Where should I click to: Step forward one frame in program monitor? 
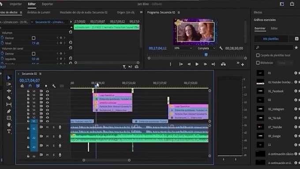[205, 64]
